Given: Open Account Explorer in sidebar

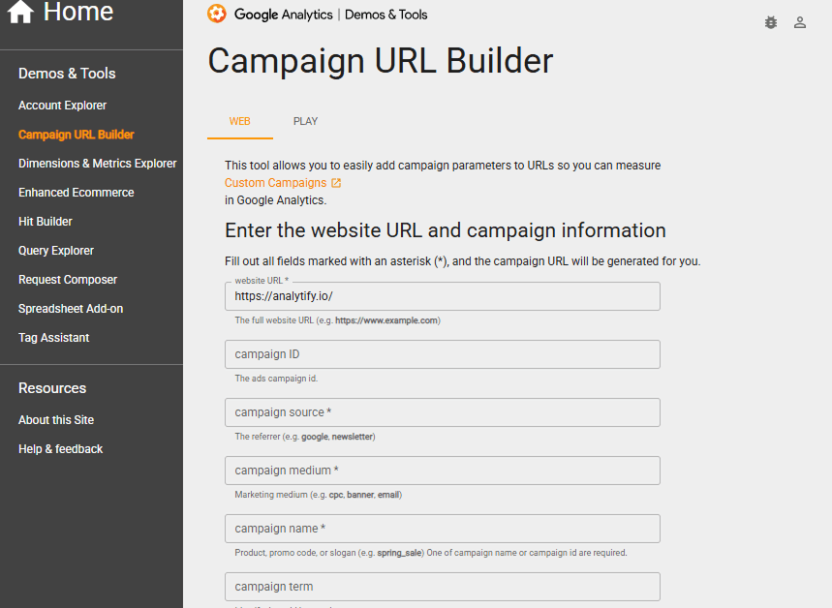Looking at the screenshot, I should 63,106.
